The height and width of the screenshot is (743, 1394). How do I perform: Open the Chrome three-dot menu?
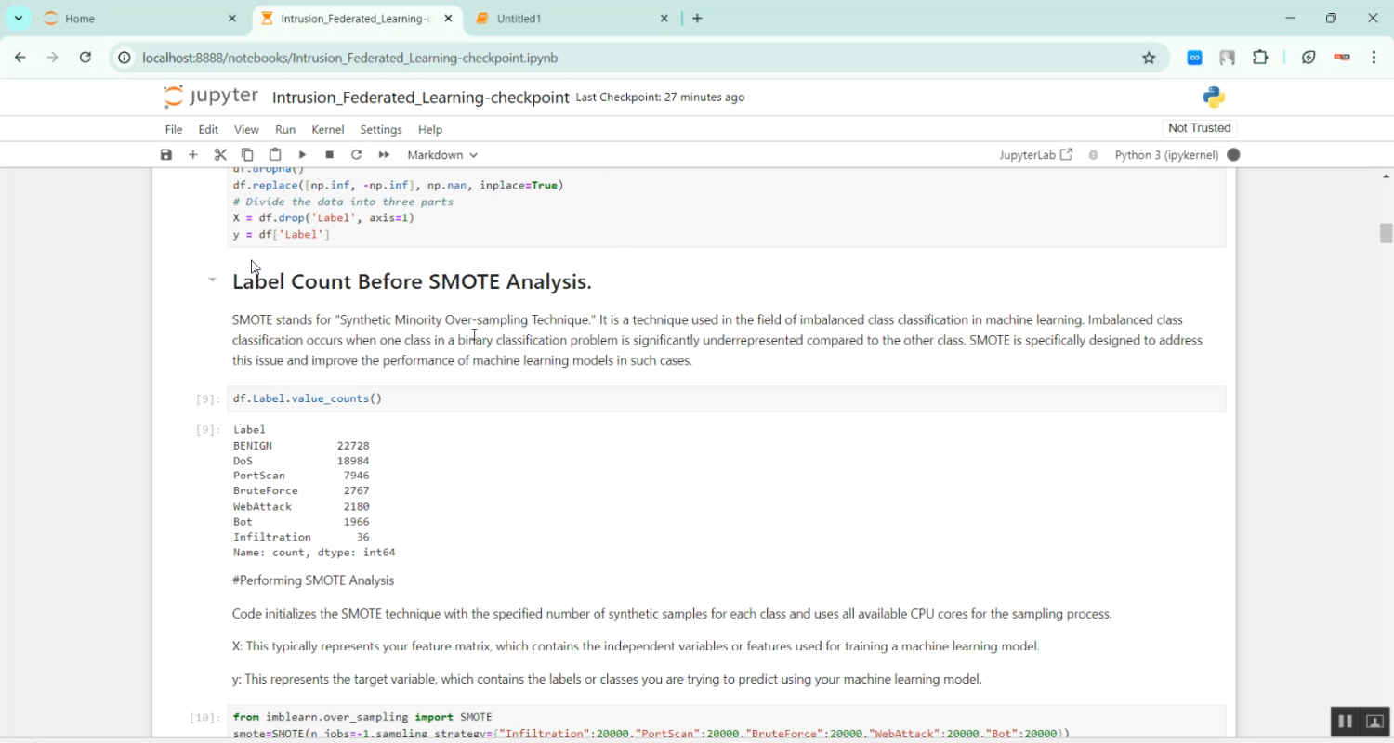click(1374, 58)
